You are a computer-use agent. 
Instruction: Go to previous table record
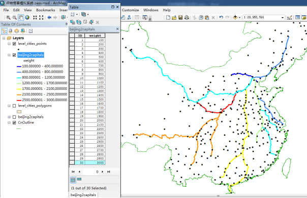[79, 172]
